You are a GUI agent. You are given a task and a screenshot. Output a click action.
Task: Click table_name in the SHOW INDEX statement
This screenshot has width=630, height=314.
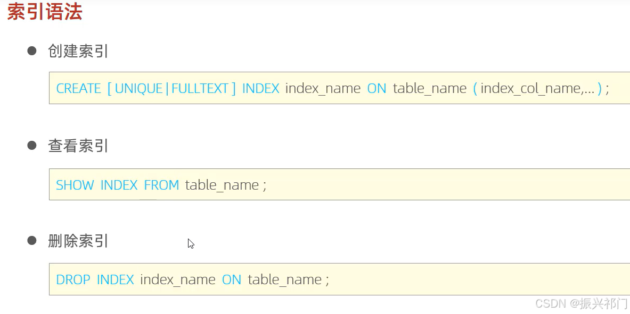pyautogui.click(x=222, y=185)
